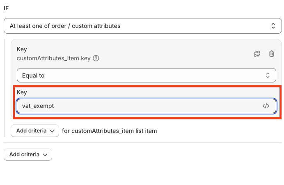Image resolution: width=284 pixels, height=185 pixels.
Task: Click the IF condition label
Action: [x=6, y=8]
